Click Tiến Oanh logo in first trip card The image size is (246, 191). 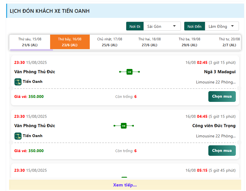[x=18, y=82]
